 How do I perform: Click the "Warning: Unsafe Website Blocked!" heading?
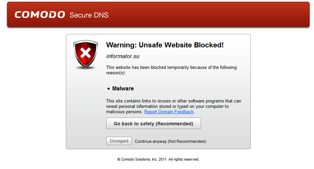tap(165, 45)
